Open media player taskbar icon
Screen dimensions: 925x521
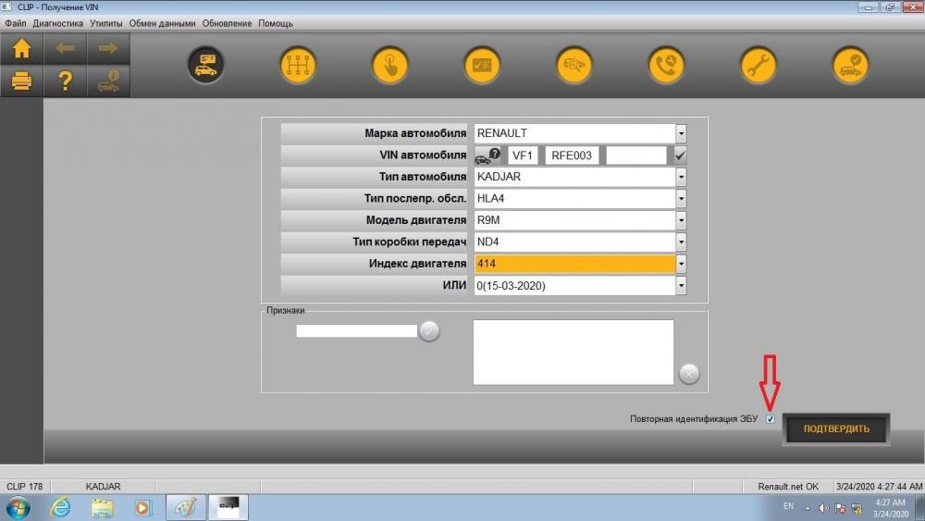(x=142, y=507)
